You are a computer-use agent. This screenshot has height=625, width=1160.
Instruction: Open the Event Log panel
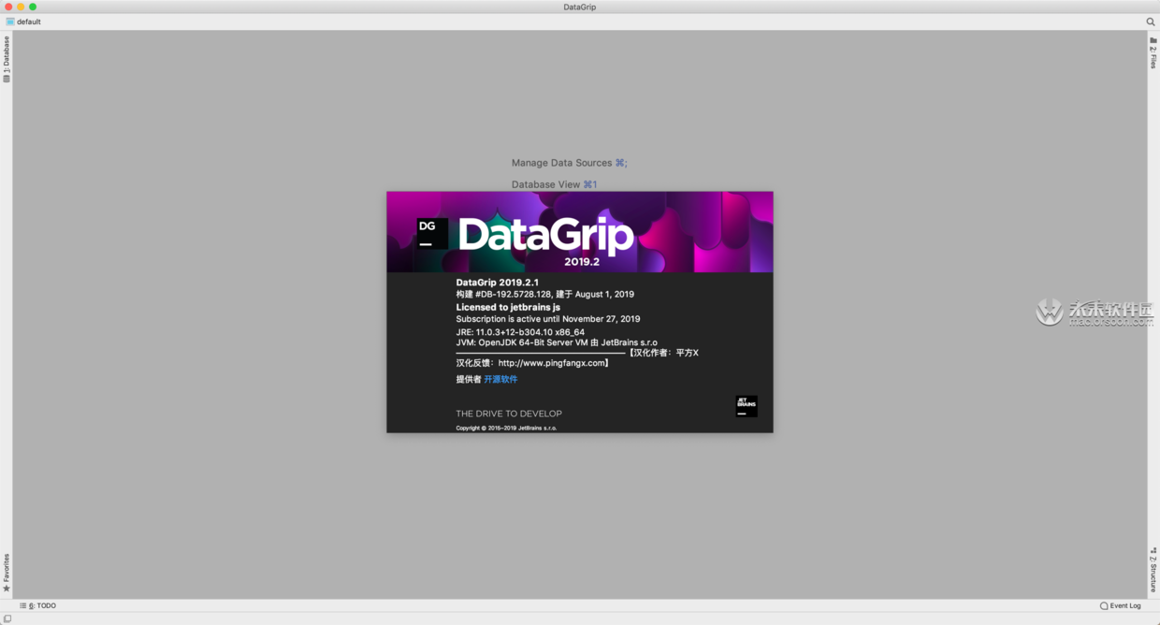[1121, 605]
